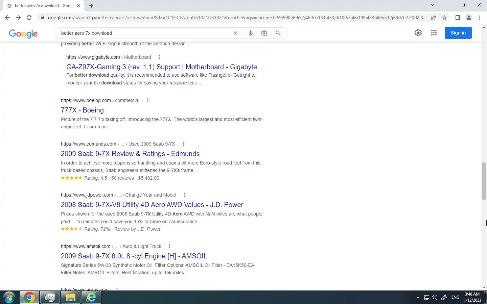This screenshot has height=304, width=487.
Task: Bookmark this page with the star
Action: tap(444, 18)
